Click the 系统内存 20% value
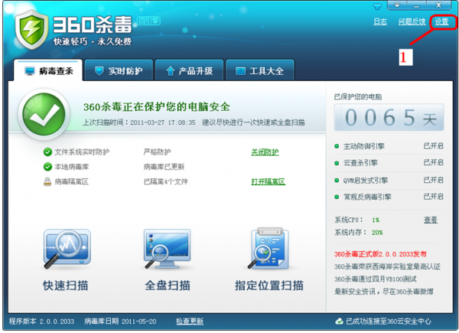The image size is (459, 333). [377, 233]
